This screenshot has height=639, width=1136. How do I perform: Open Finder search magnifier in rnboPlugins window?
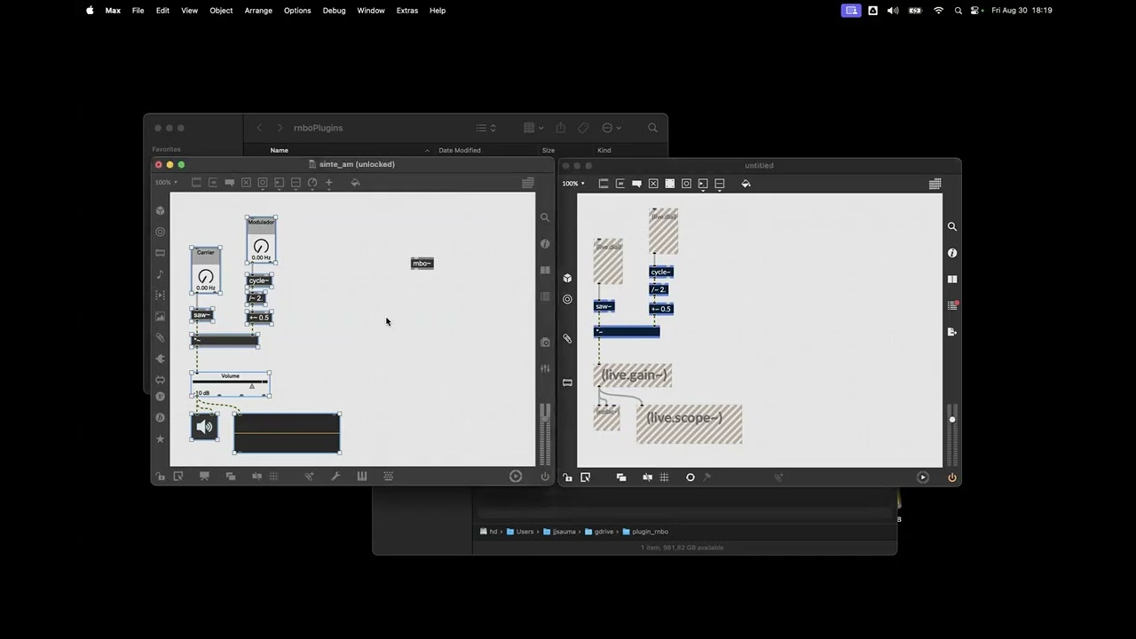click(x=652, y=128)
